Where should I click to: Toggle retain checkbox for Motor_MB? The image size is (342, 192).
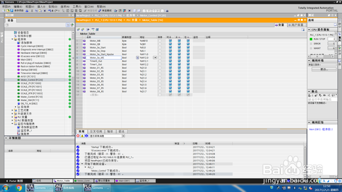point(160,41)
